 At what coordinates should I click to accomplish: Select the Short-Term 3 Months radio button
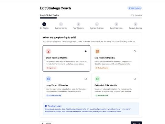pyautogui.click(x=86, y=51)
